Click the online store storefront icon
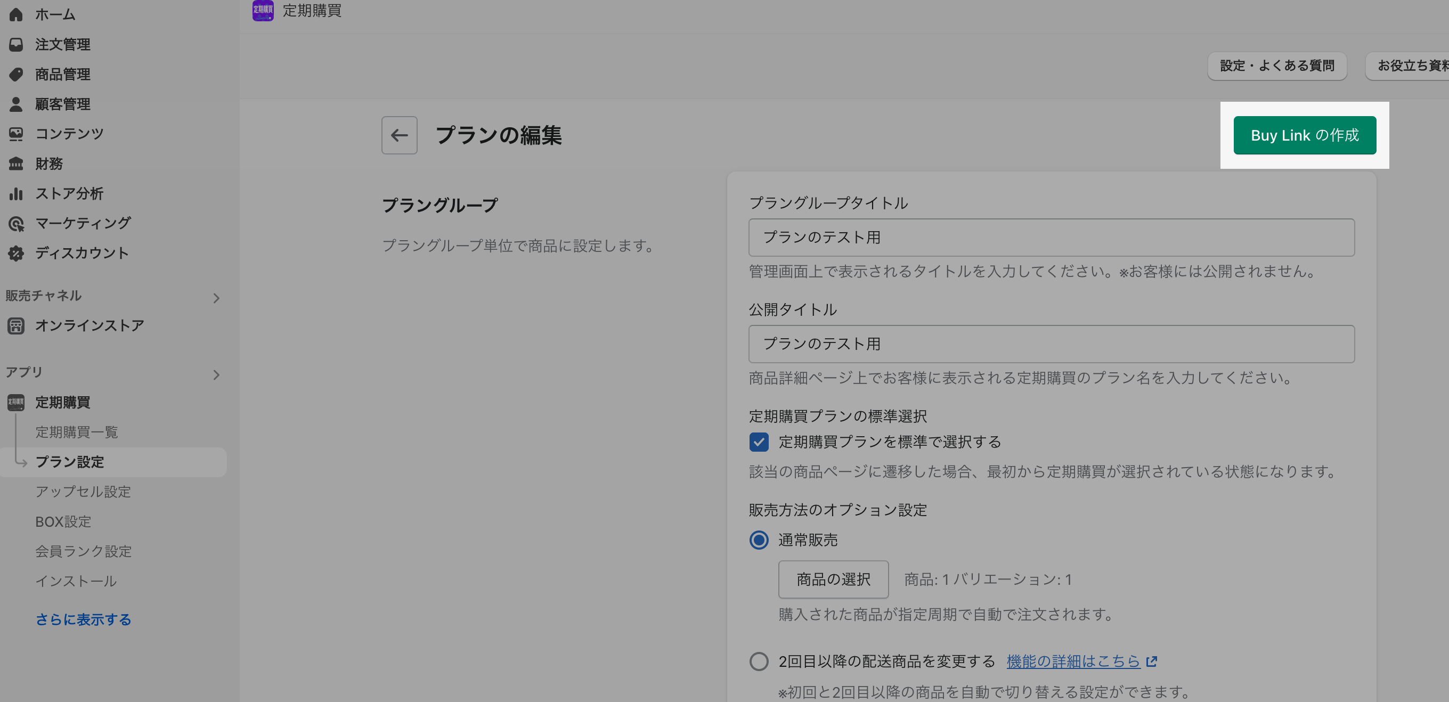This screenshot has width=1449, height=702. point(16,325)
